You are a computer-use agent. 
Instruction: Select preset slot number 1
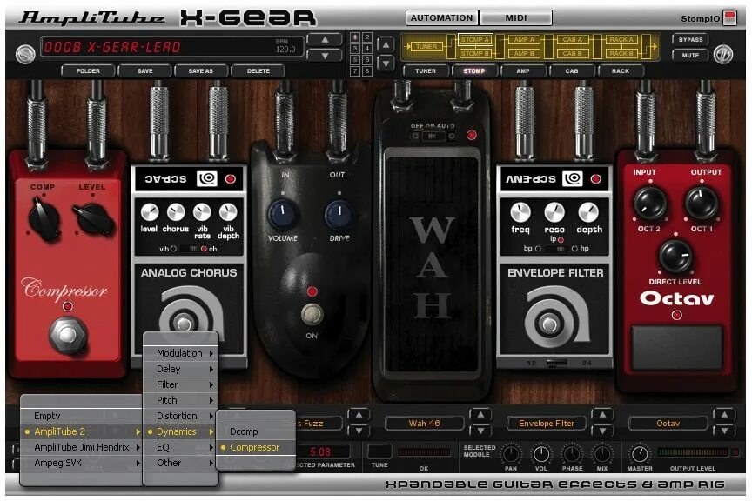tap(355, 37)
